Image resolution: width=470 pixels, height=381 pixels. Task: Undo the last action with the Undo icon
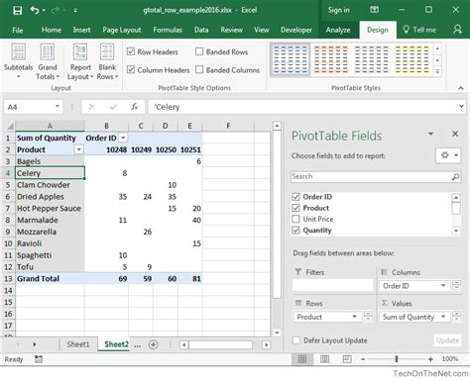[35, 10]
